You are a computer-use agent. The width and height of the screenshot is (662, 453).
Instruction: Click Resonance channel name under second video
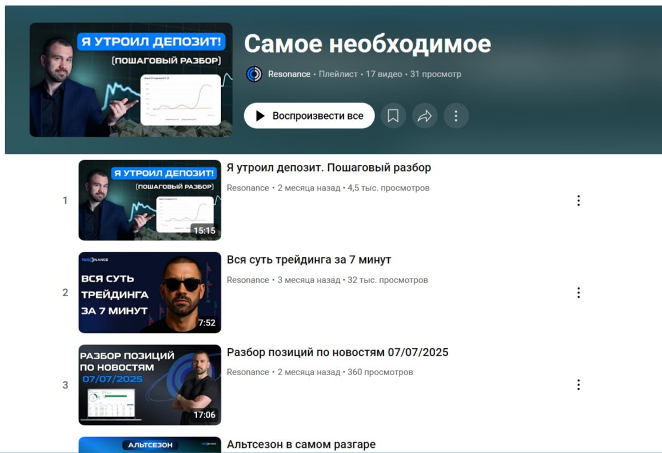tap(248, 280)
